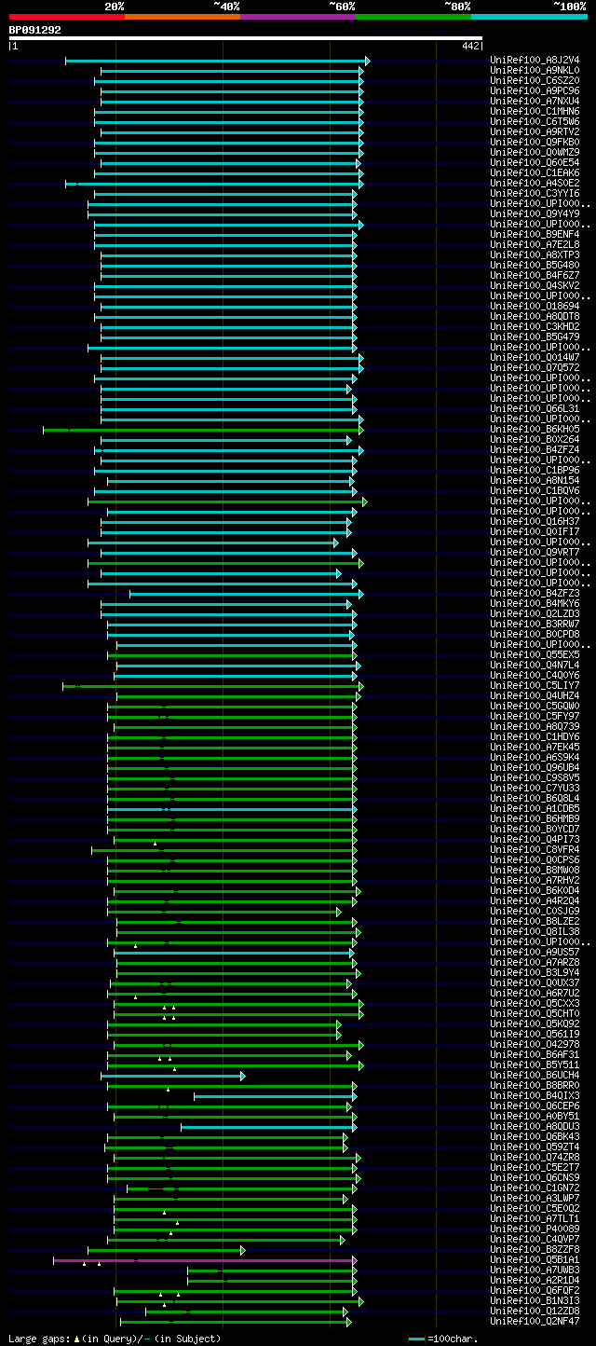Viewport: 596px width, 1346px height.
Task: Open UniRef100_C1MHN6 entry
Action: 535,111
